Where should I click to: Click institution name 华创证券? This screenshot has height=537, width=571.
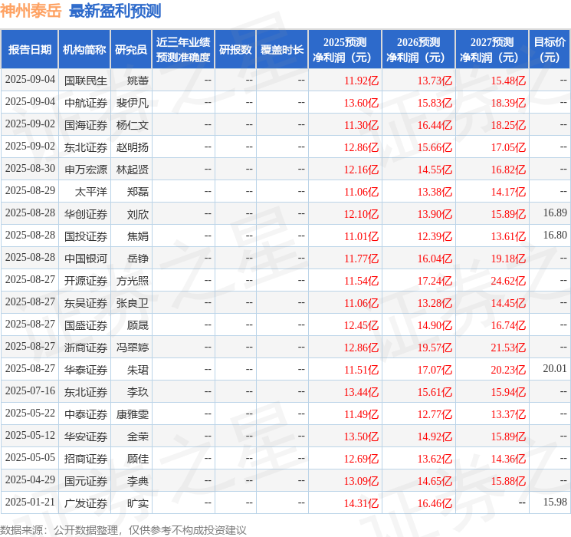click(86, 214)
